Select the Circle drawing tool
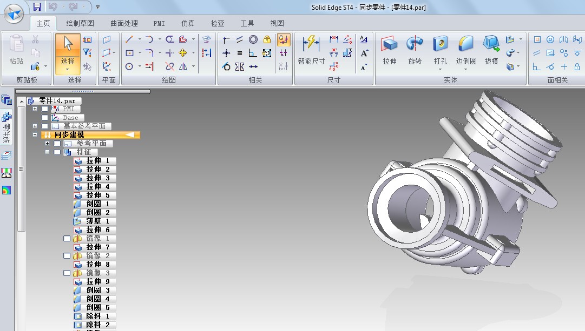 129,66
